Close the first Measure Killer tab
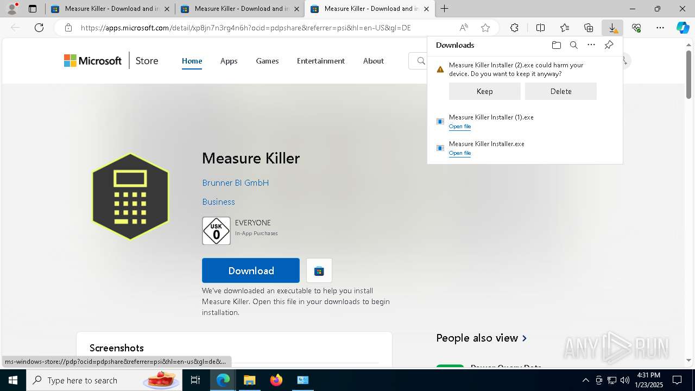 tap(167, 9)
